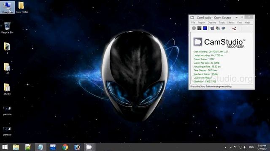Close the CamStudio window
The image size is (270, 151).
[249, 17]
